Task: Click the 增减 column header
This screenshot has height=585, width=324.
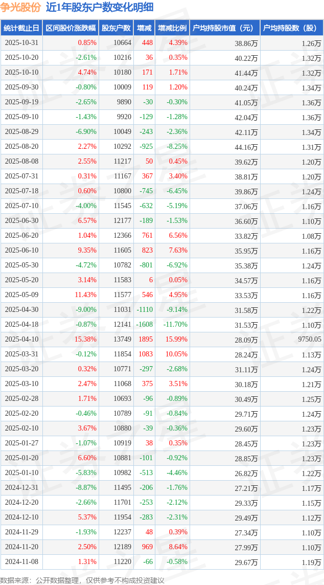Action: [145, 28]
